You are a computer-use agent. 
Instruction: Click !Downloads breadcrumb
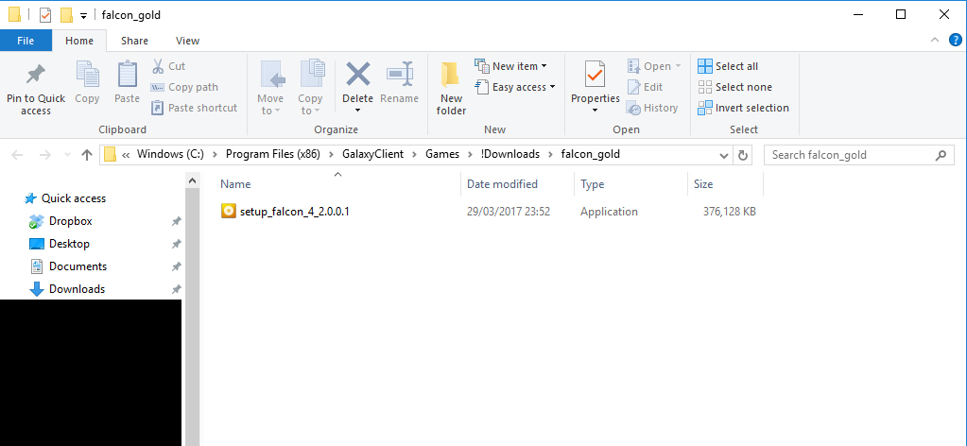coord(510,154)
